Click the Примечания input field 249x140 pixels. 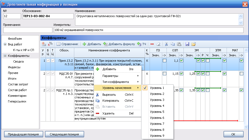pyautogui.click(x=28, y=30)
